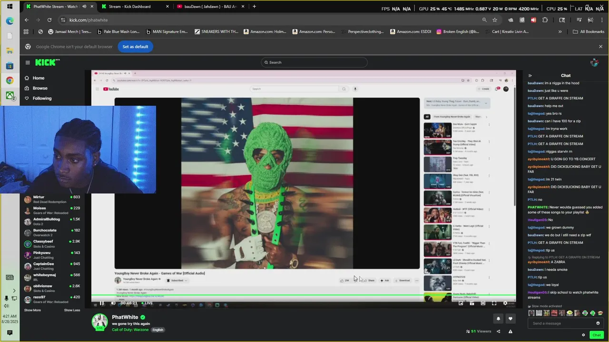609x342 pixels.
Task: Open Windows notification center icon
Action: [10, 333]
